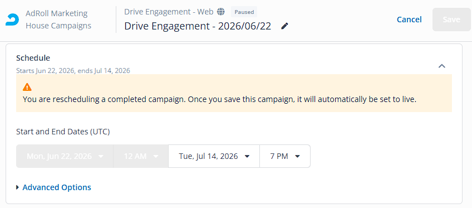This screenshot has height=208, width=472.
Task: Collapse the Schedule section chevron
Action: pyautogui.click(x=441, y=66)
